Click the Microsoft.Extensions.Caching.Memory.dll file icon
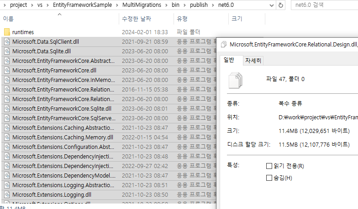The width and height of the screenshot is (358, 209). (x=7, y=138)
